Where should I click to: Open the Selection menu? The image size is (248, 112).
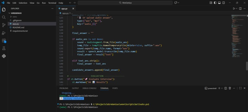[23, 3]
